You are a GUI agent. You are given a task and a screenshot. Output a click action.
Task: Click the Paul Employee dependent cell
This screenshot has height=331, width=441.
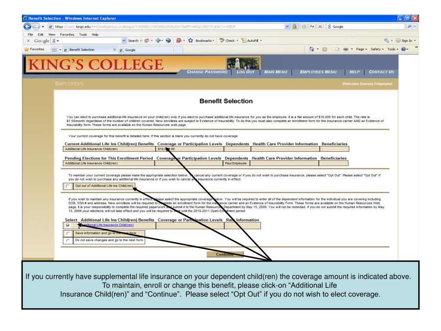[236, 163]
